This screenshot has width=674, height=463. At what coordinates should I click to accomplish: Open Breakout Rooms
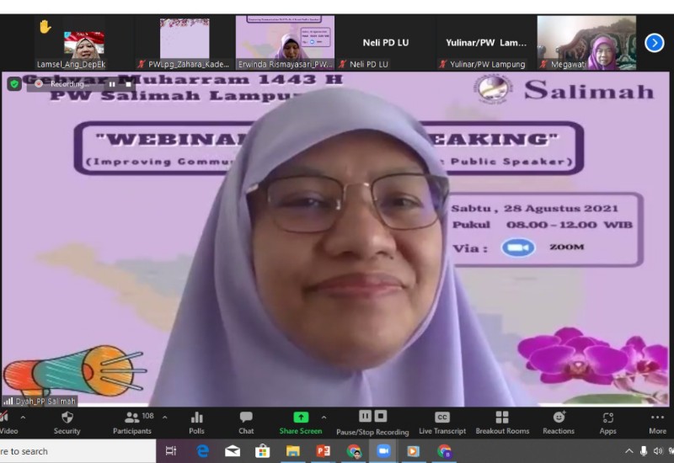502,423
